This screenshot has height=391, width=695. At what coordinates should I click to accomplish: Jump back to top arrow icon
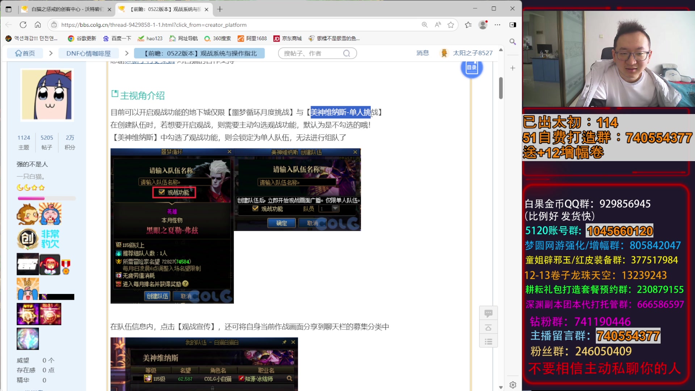pos(488,328)
